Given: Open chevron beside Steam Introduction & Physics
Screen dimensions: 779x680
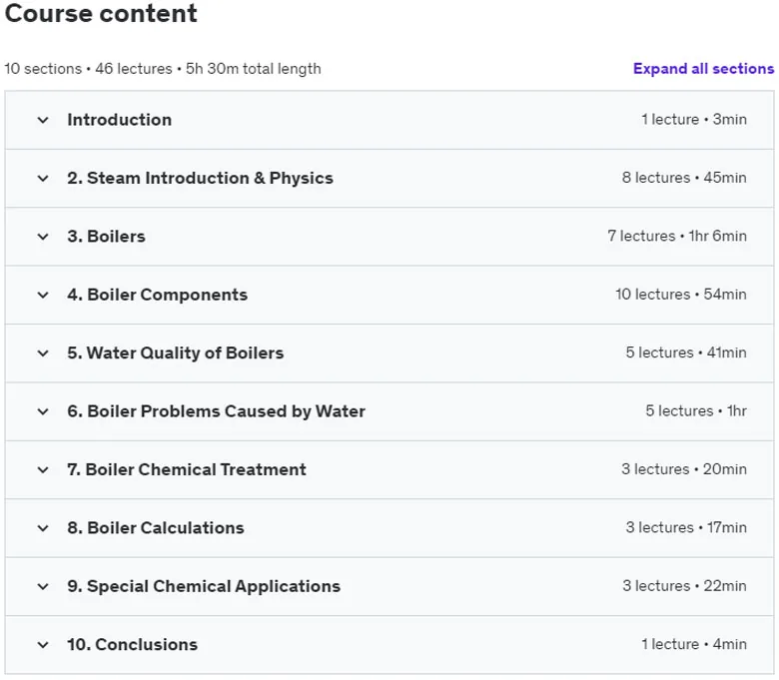Looking at the screenshot, I should click(43, 179).
